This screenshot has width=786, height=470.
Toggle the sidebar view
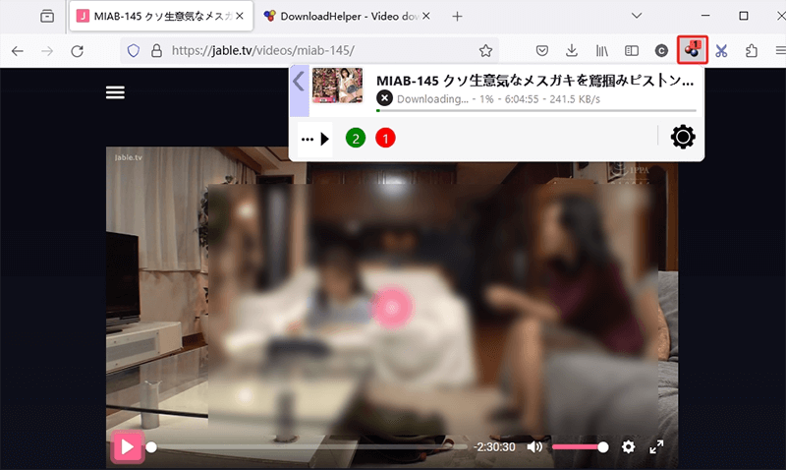coord(632,51)
